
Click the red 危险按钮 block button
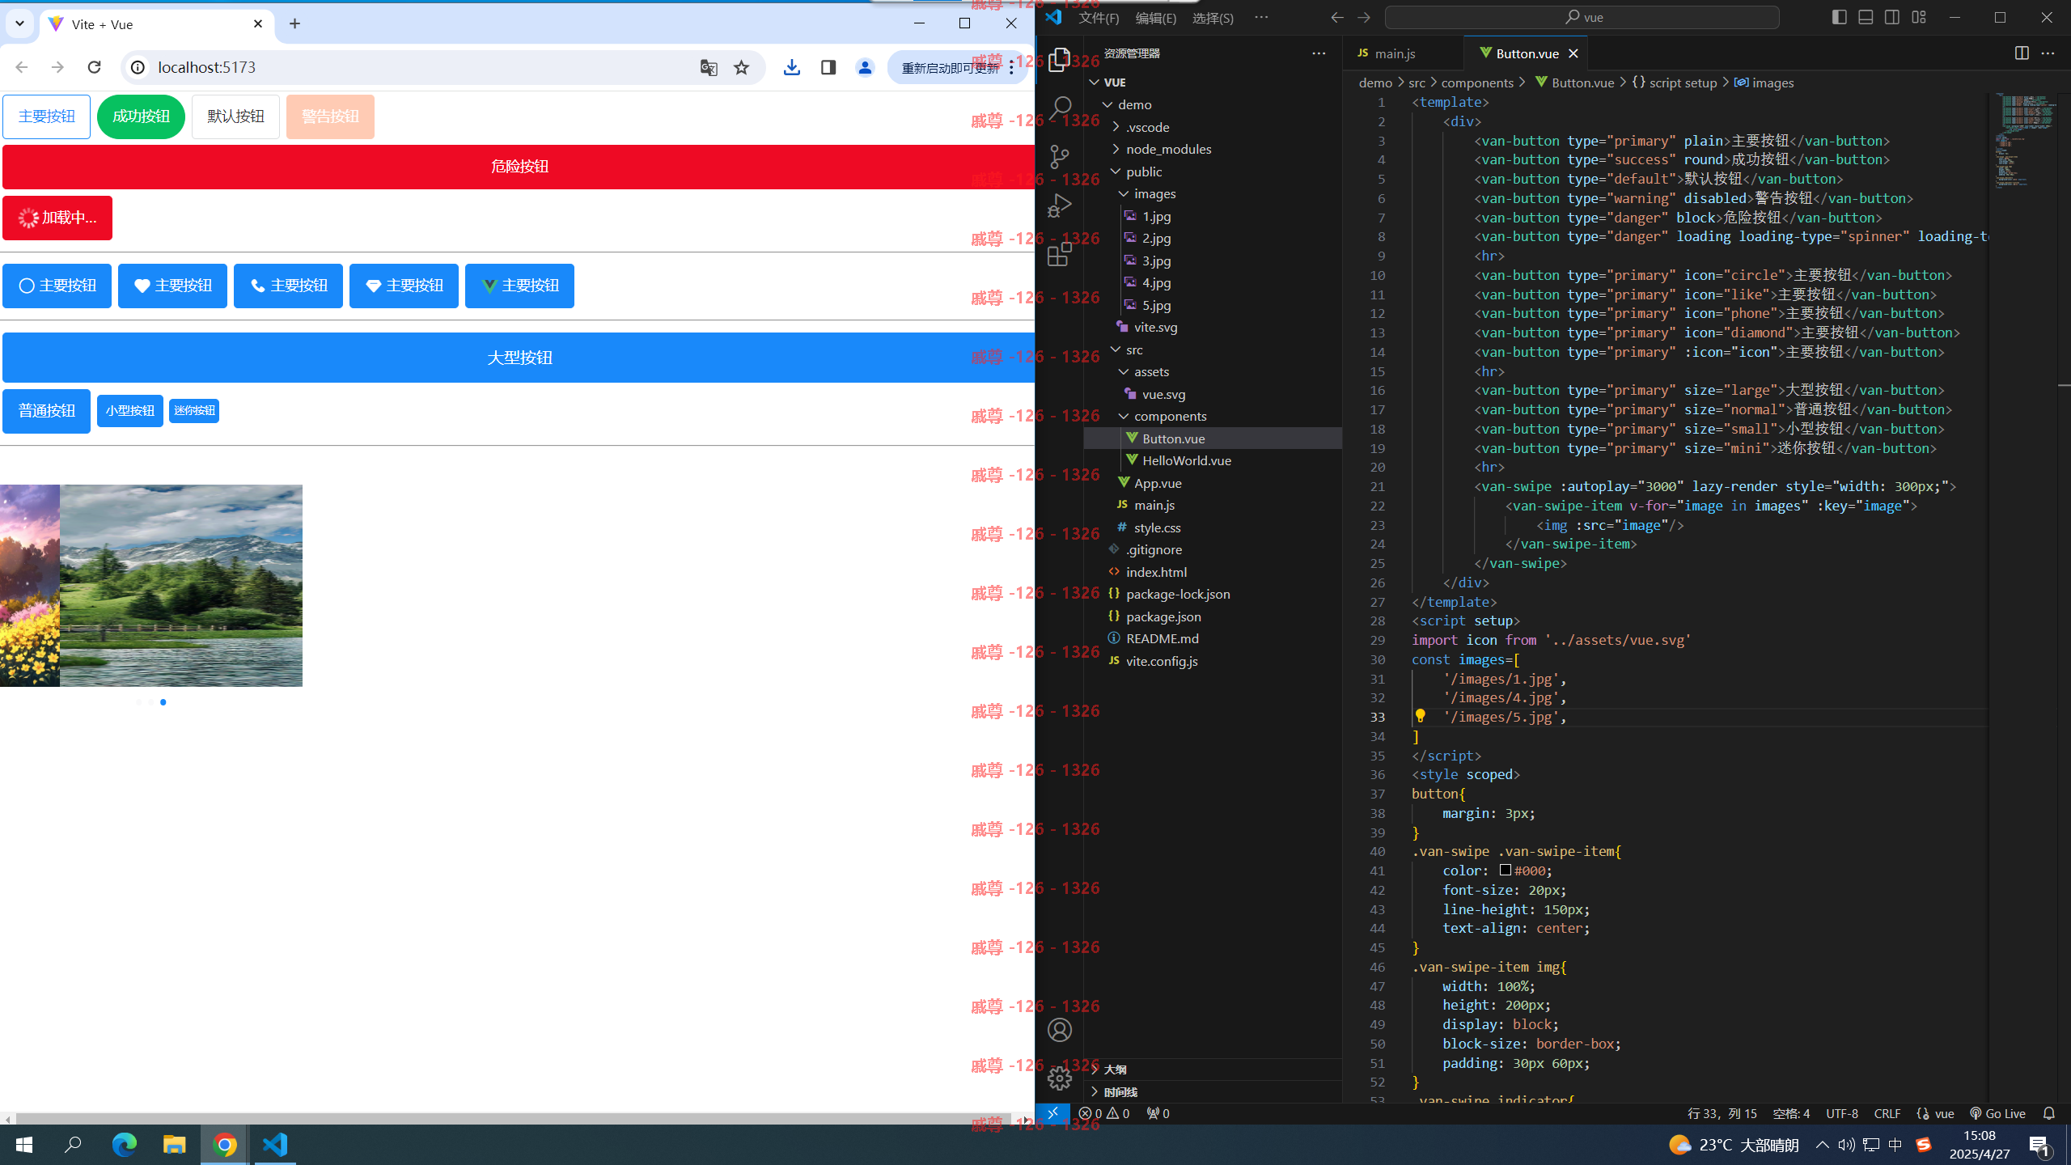[x=519, y=167]
